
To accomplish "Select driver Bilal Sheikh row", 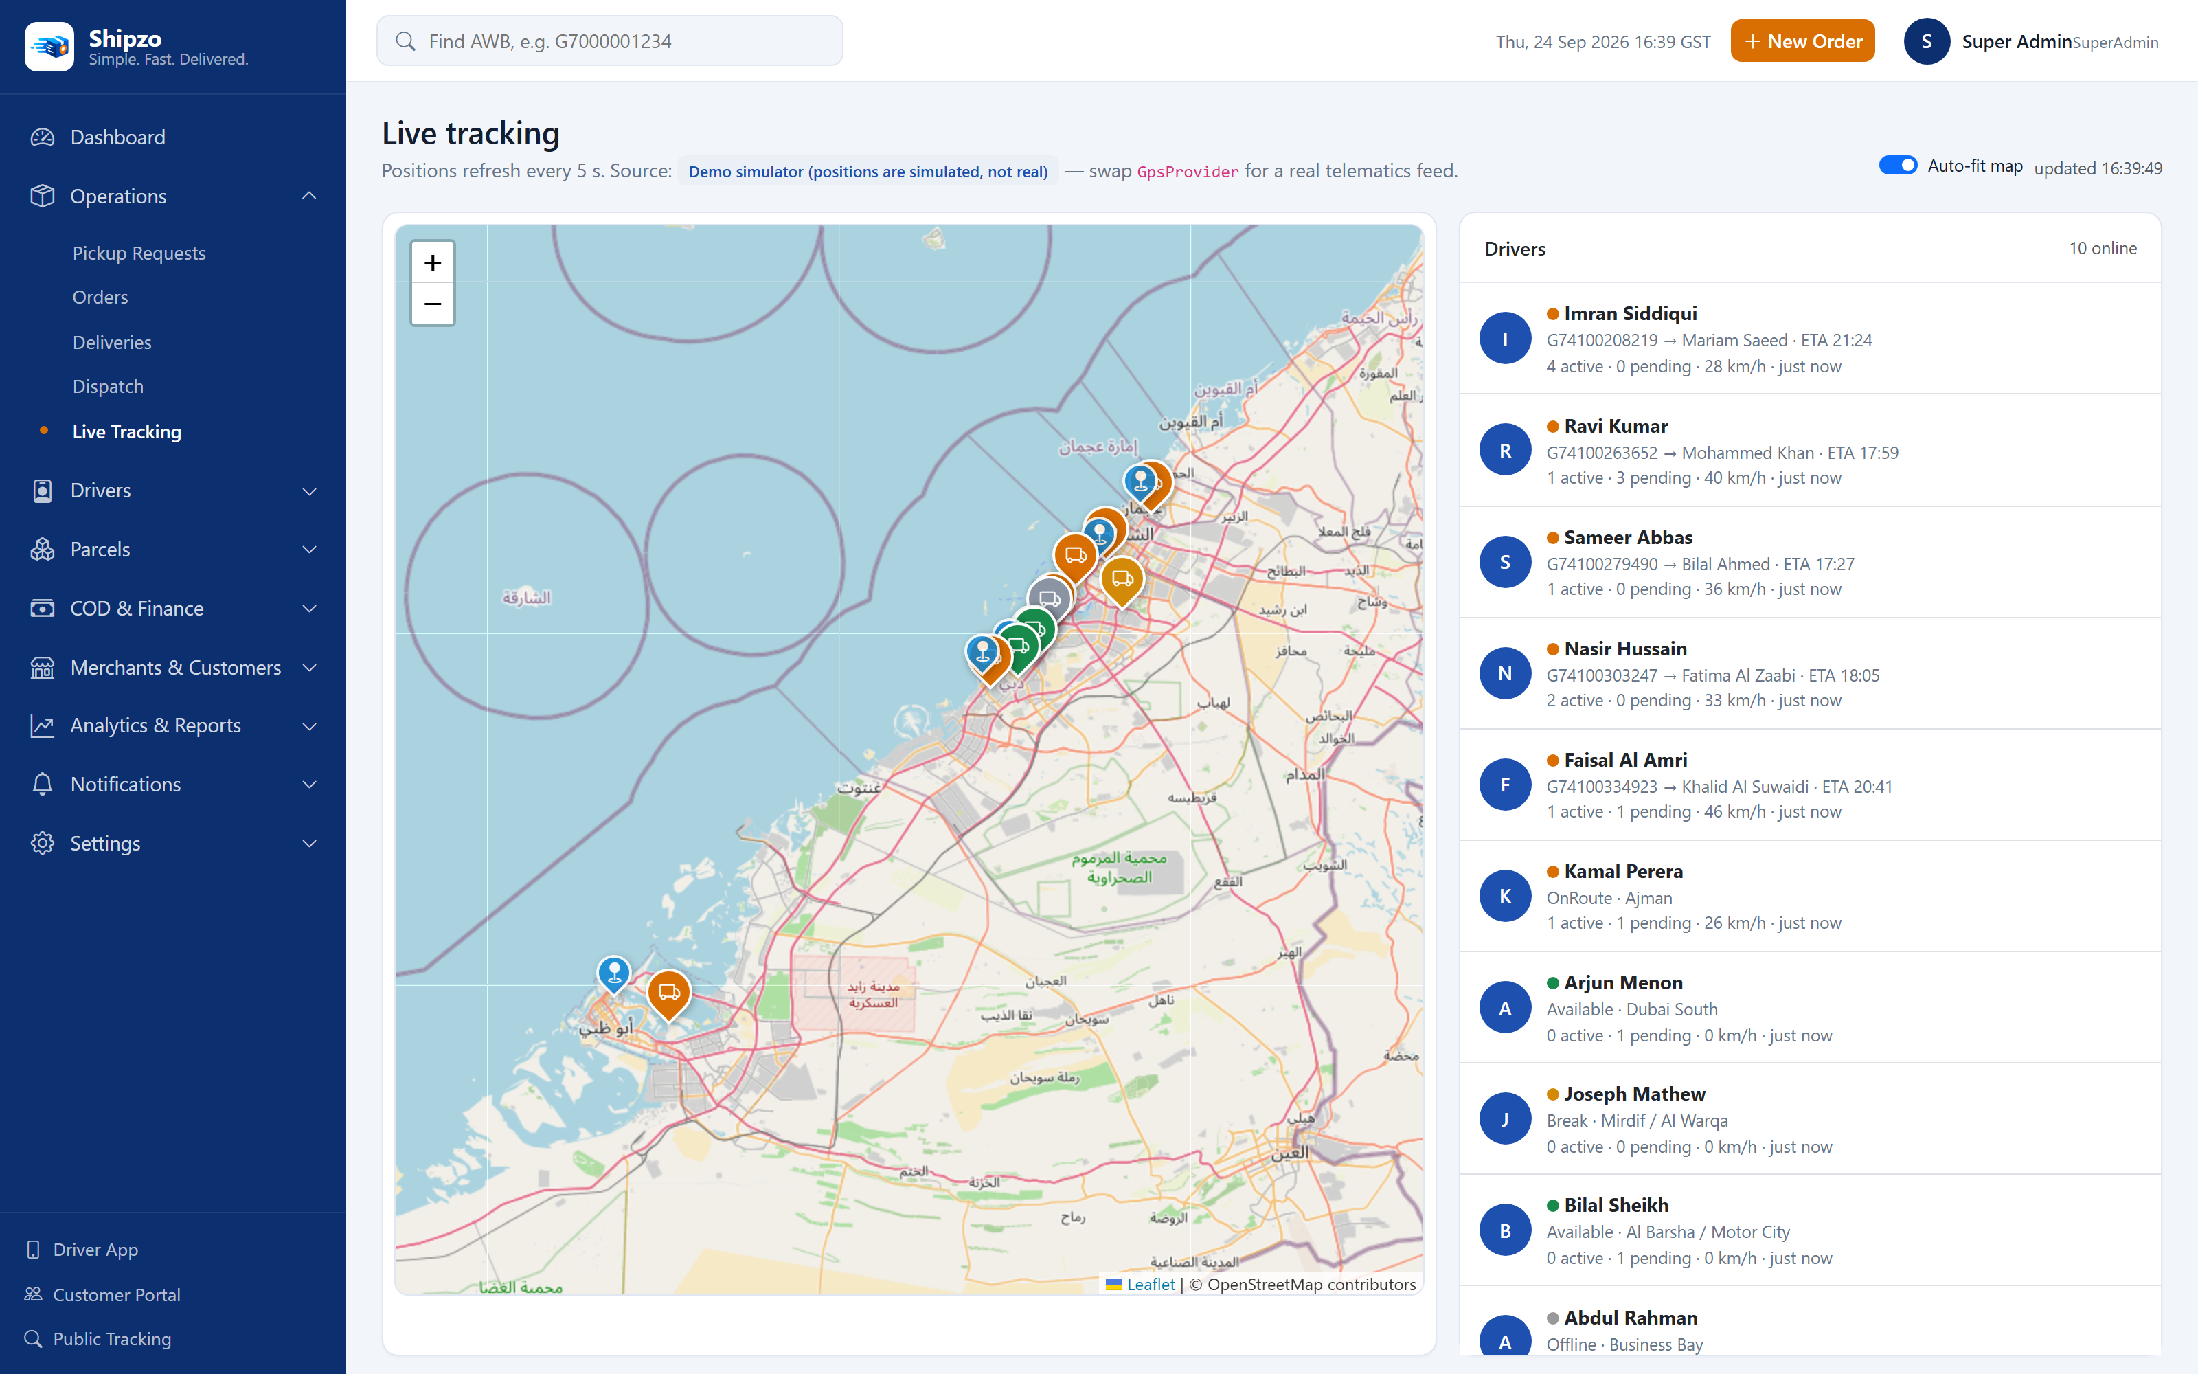I will (1809, 1230).
